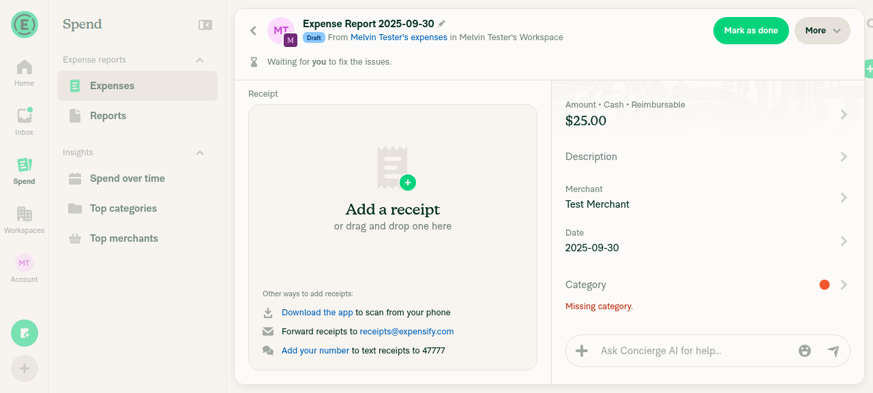Click the gray plus button in sidebar
873x393 pixels.
(25, 368)
